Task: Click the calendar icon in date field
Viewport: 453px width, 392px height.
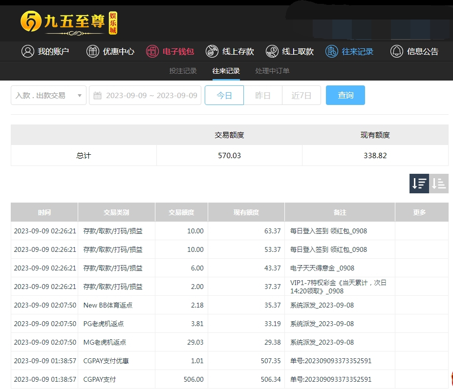Action: coord(98,95)
